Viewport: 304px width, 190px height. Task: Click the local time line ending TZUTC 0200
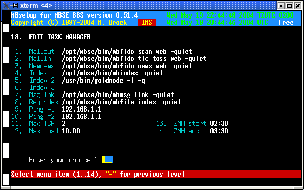point(230,15)
